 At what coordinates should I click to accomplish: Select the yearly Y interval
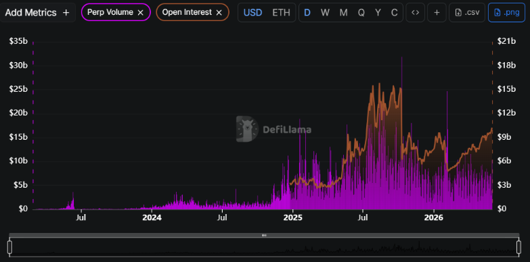[378, 13]
